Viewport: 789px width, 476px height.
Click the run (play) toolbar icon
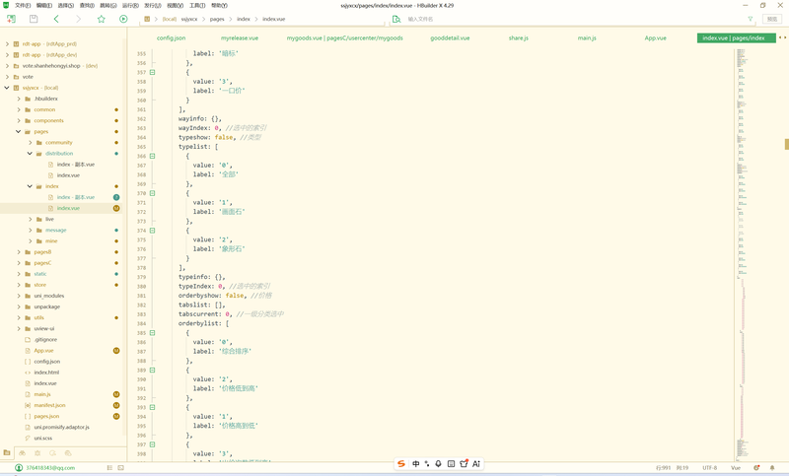tap(123, 19)
